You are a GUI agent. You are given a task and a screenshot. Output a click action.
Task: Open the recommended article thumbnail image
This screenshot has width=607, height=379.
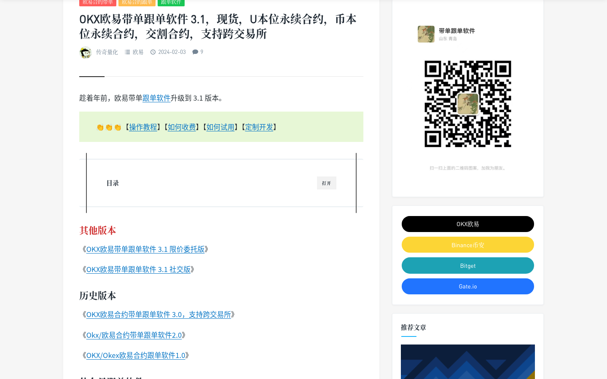(x=468, y=362)
